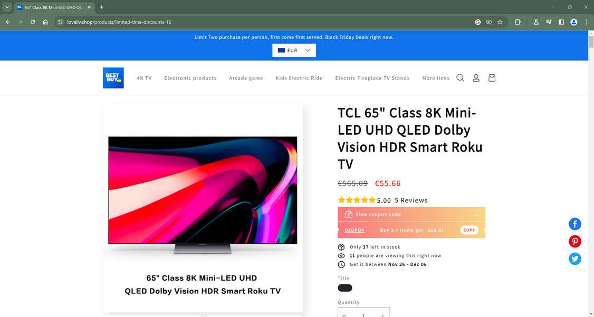Open the EUR currency dropdown
Screen dimensions: 594x317
coord(294,51)
